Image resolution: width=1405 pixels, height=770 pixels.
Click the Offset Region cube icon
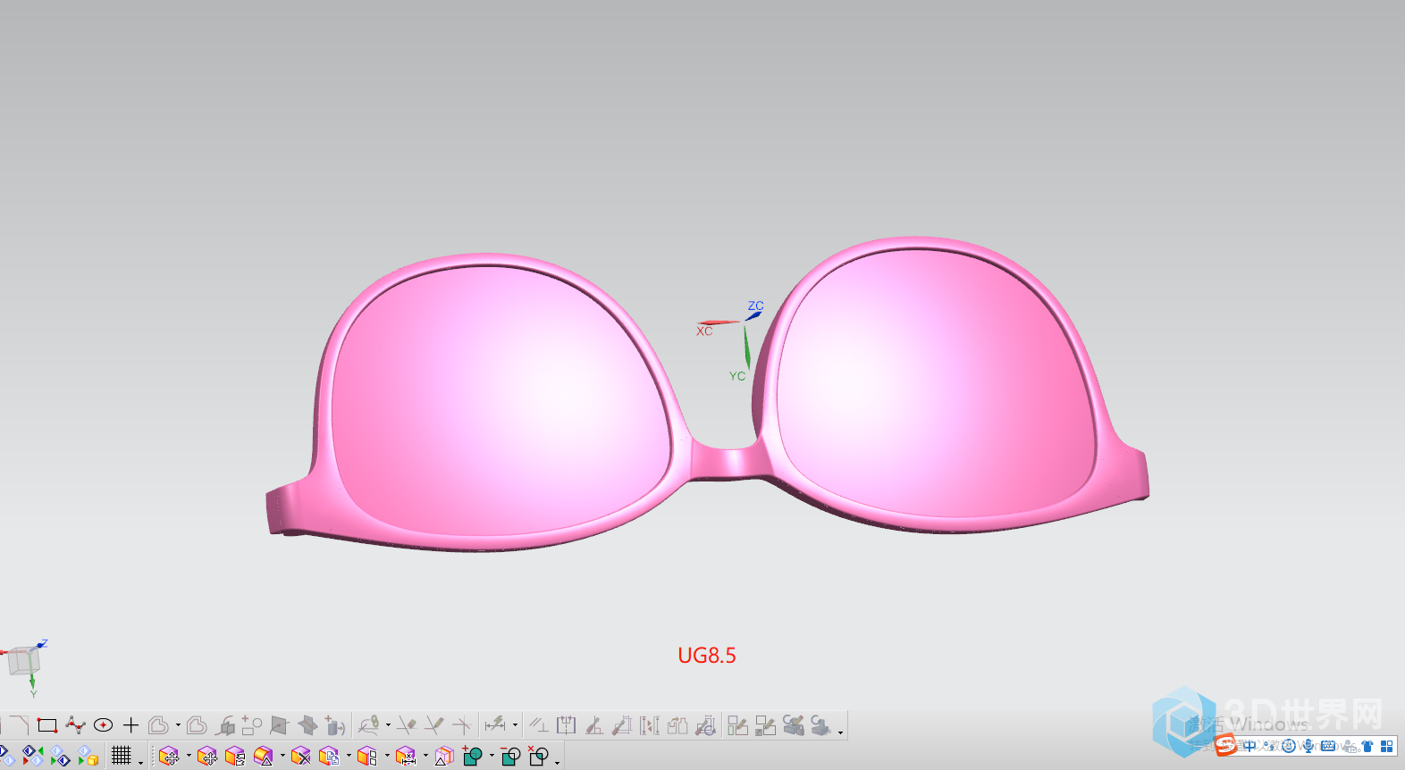(235, 756)
